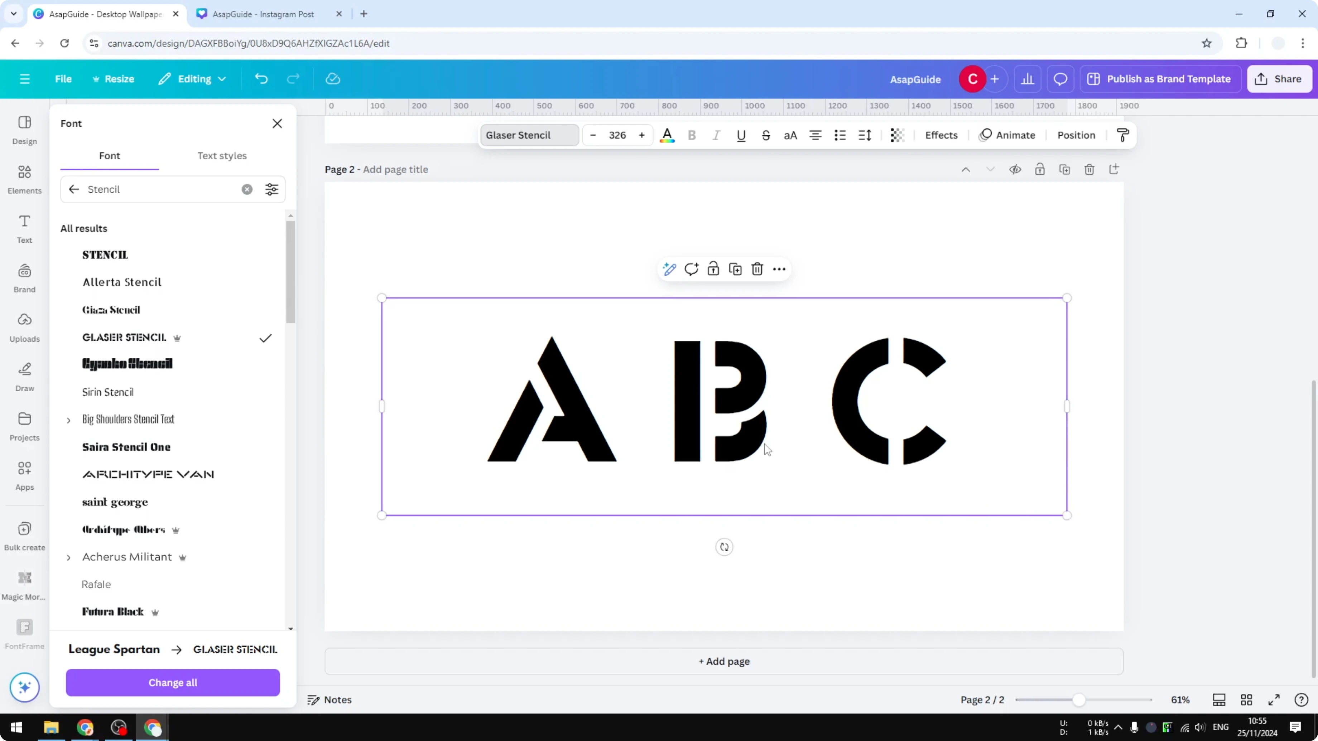This screenshot has width=1318, height=741.
Task: Select the Text tool in the sidebar
Action: coord(24,229)
